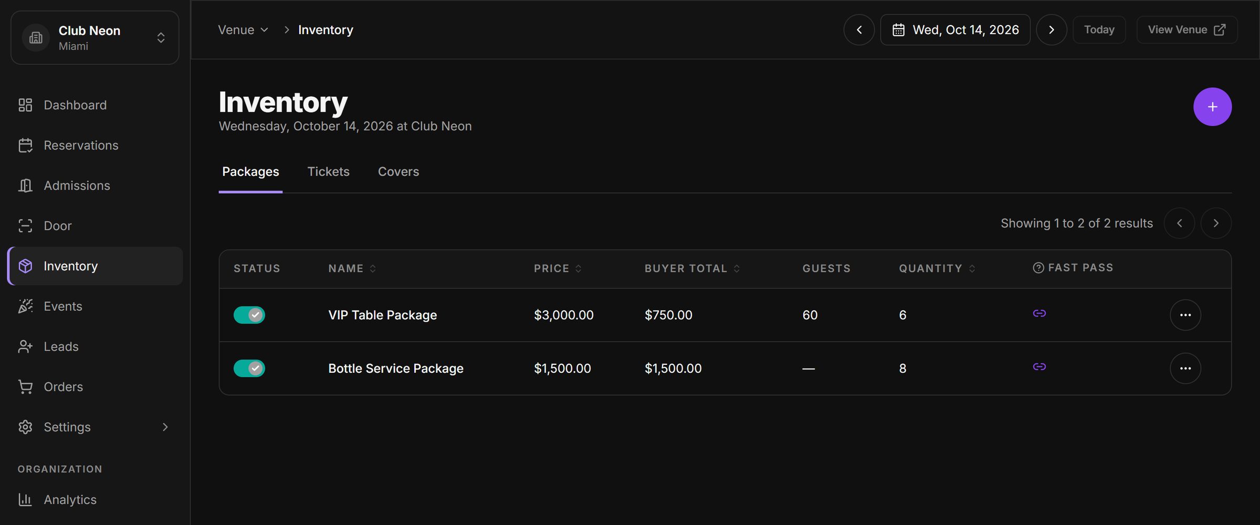
Task: Toggle VIP Table Package status off
Action: 249,315
